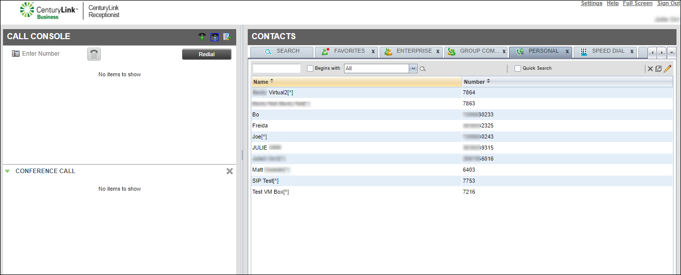The height and width of the screenshot is (275, 681).
Task: Collapse the Conference Call section triangle
Action: [8, 171]
